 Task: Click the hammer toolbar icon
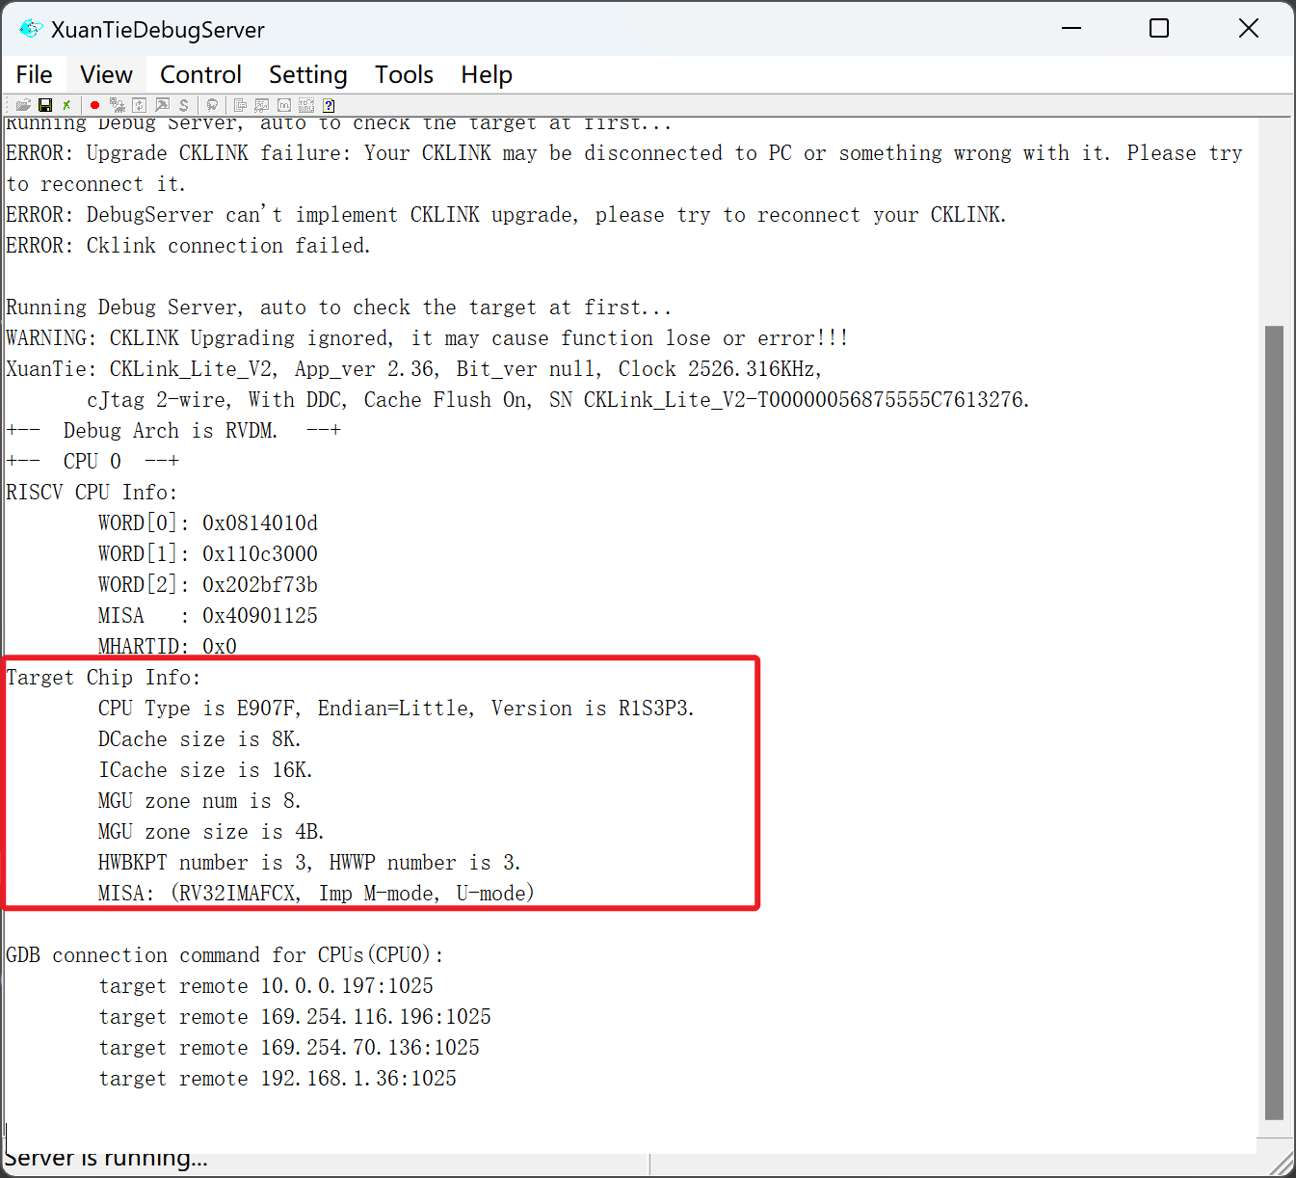(x=162, y=105)
